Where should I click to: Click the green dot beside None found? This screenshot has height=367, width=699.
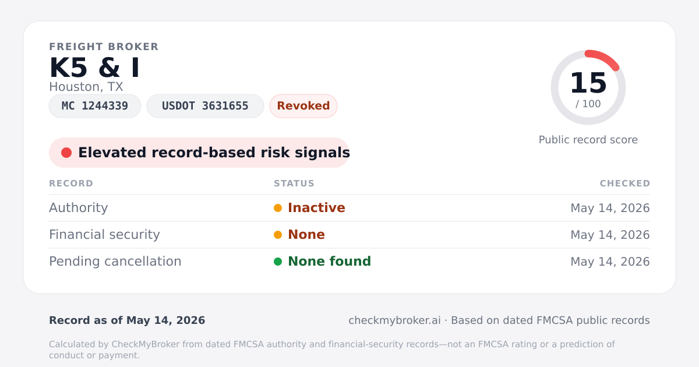(x=278, y=262)
